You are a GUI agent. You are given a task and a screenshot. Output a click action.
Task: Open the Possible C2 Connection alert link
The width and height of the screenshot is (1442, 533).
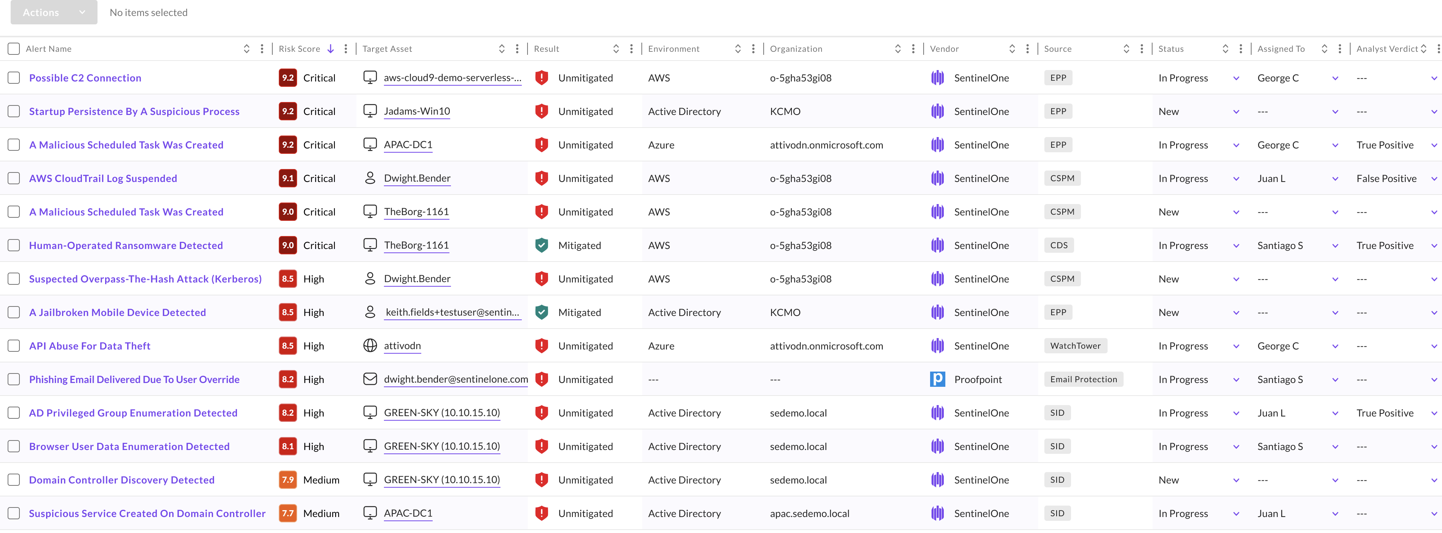coord(85,78)
